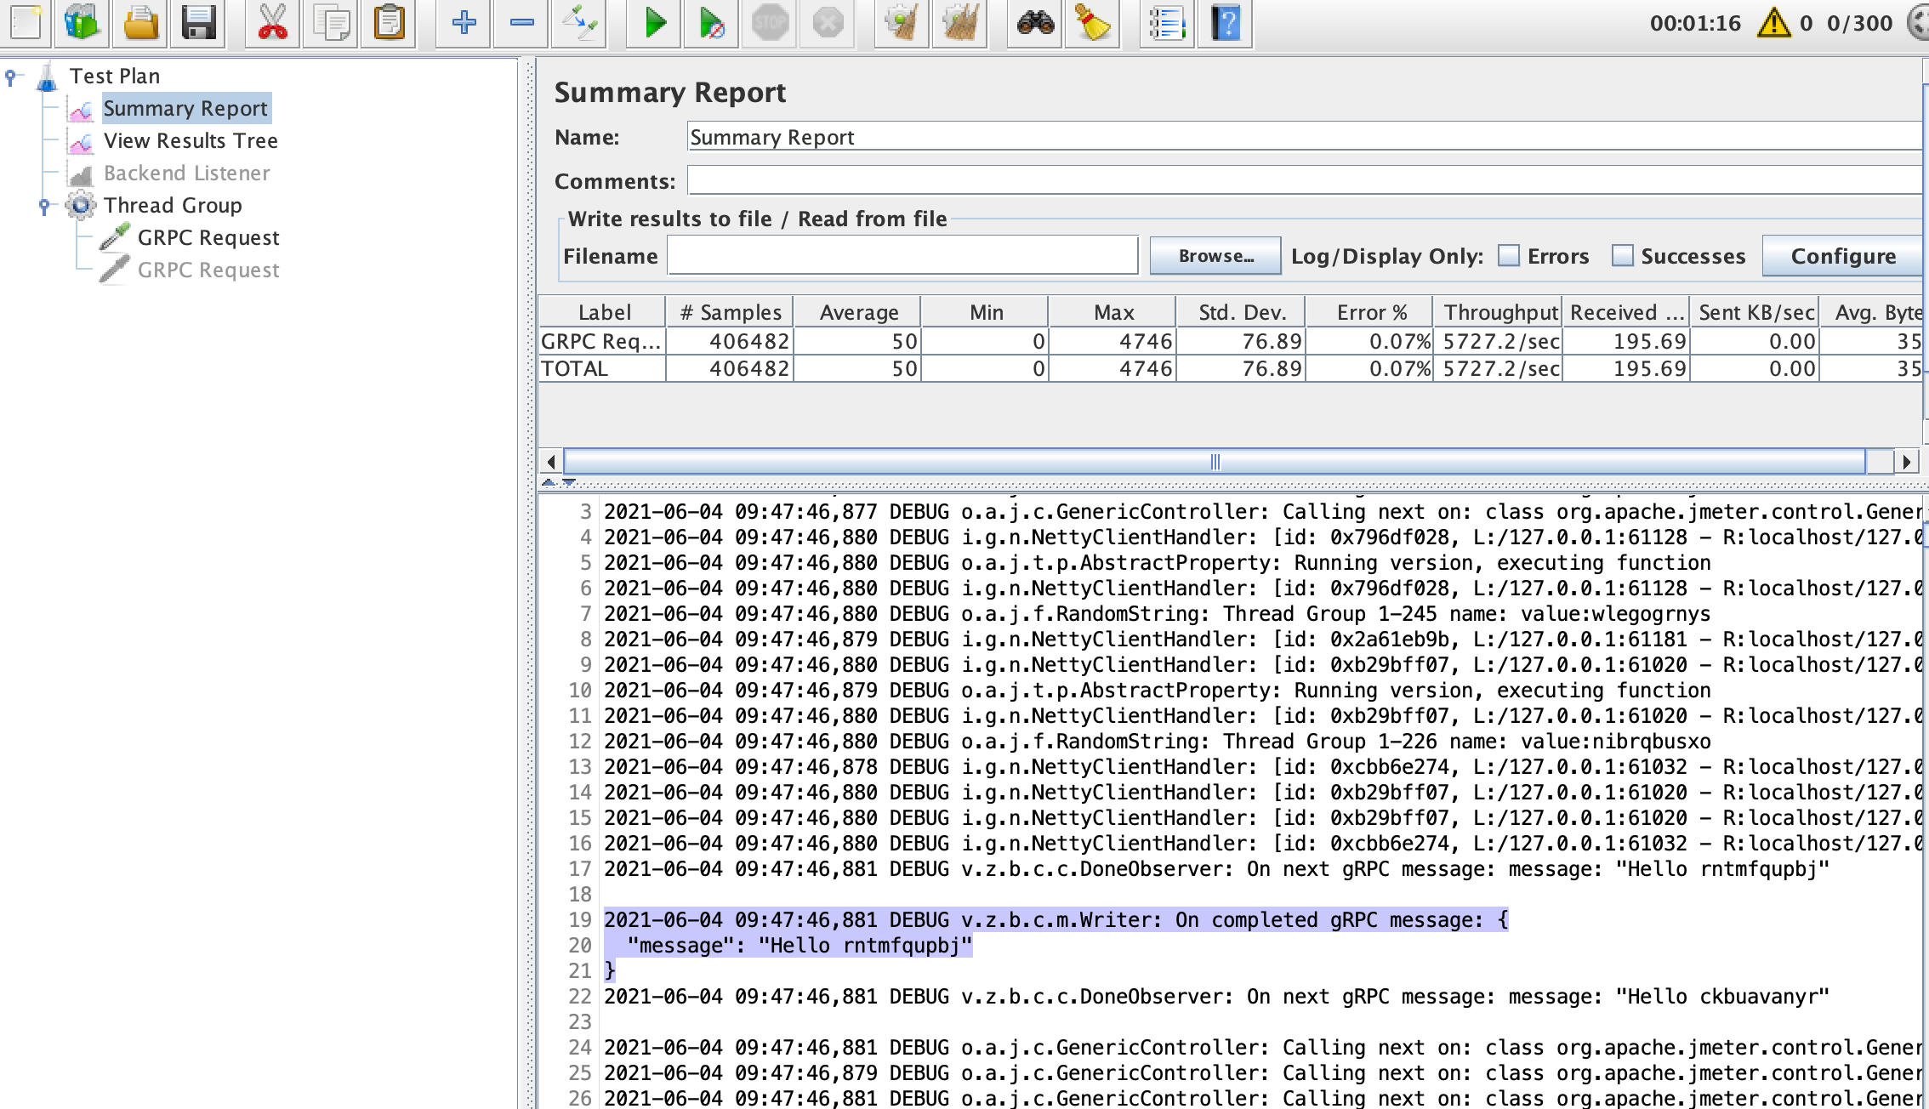Click the Filename input field
Screen dimensions: 1929x1109
coord(903,255)
